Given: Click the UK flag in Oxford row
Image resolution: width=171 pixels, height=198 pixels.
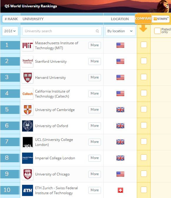Looking at the screenshot, I should [120, 126].
